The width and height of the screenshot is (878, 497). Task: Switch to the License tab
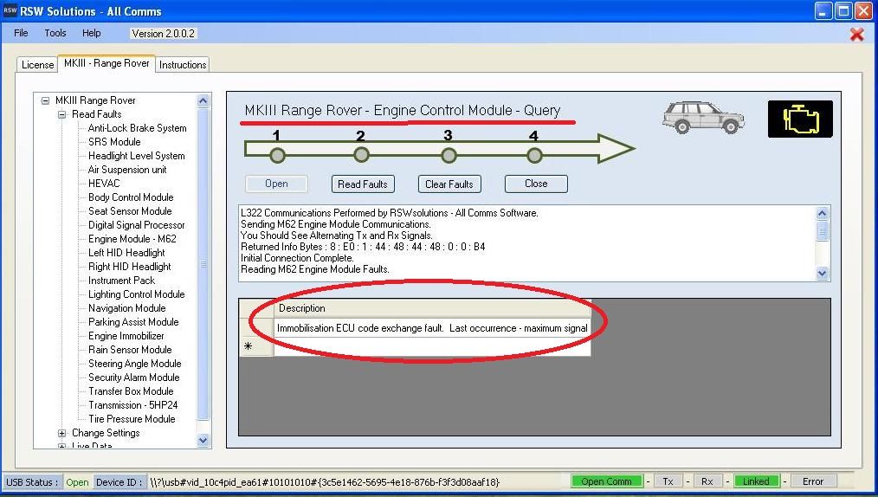(x=37, y=65)
